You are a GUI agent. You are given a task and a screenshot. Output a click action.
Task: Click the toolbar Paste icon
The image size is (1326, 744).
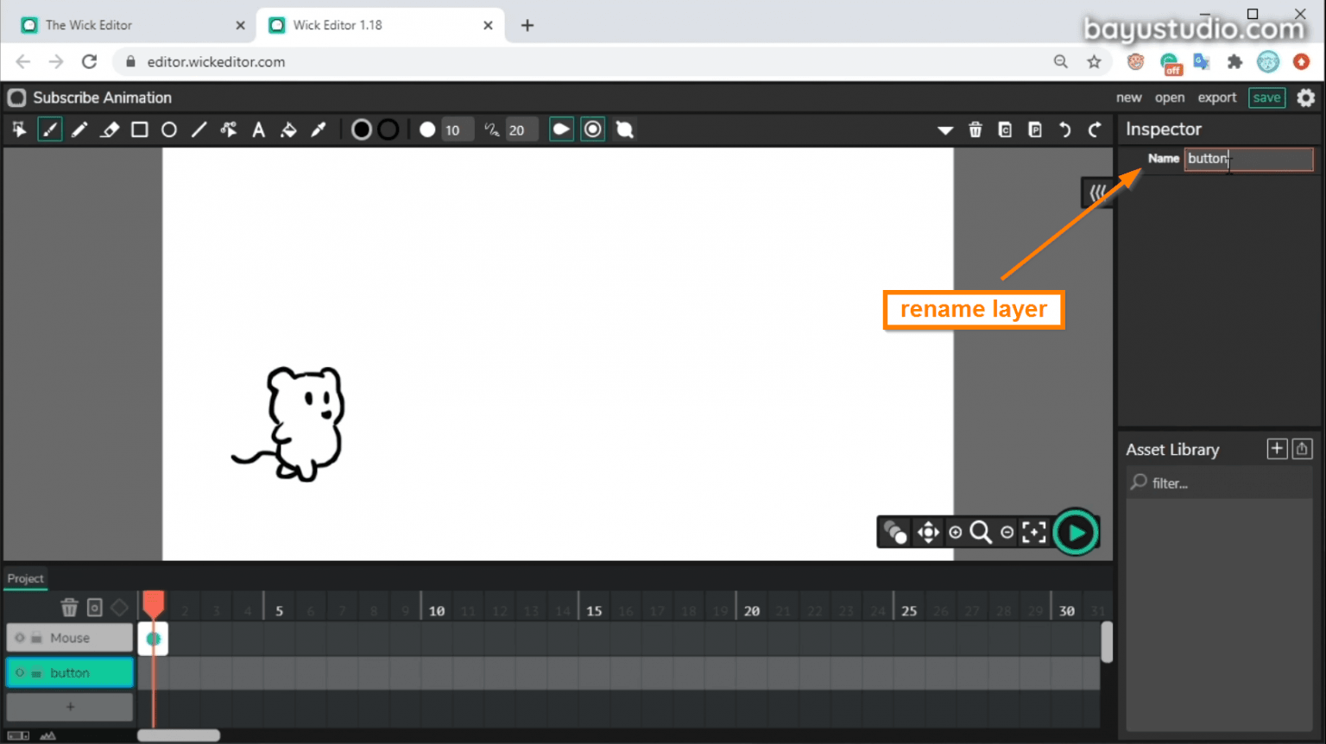click(1035, 129)
